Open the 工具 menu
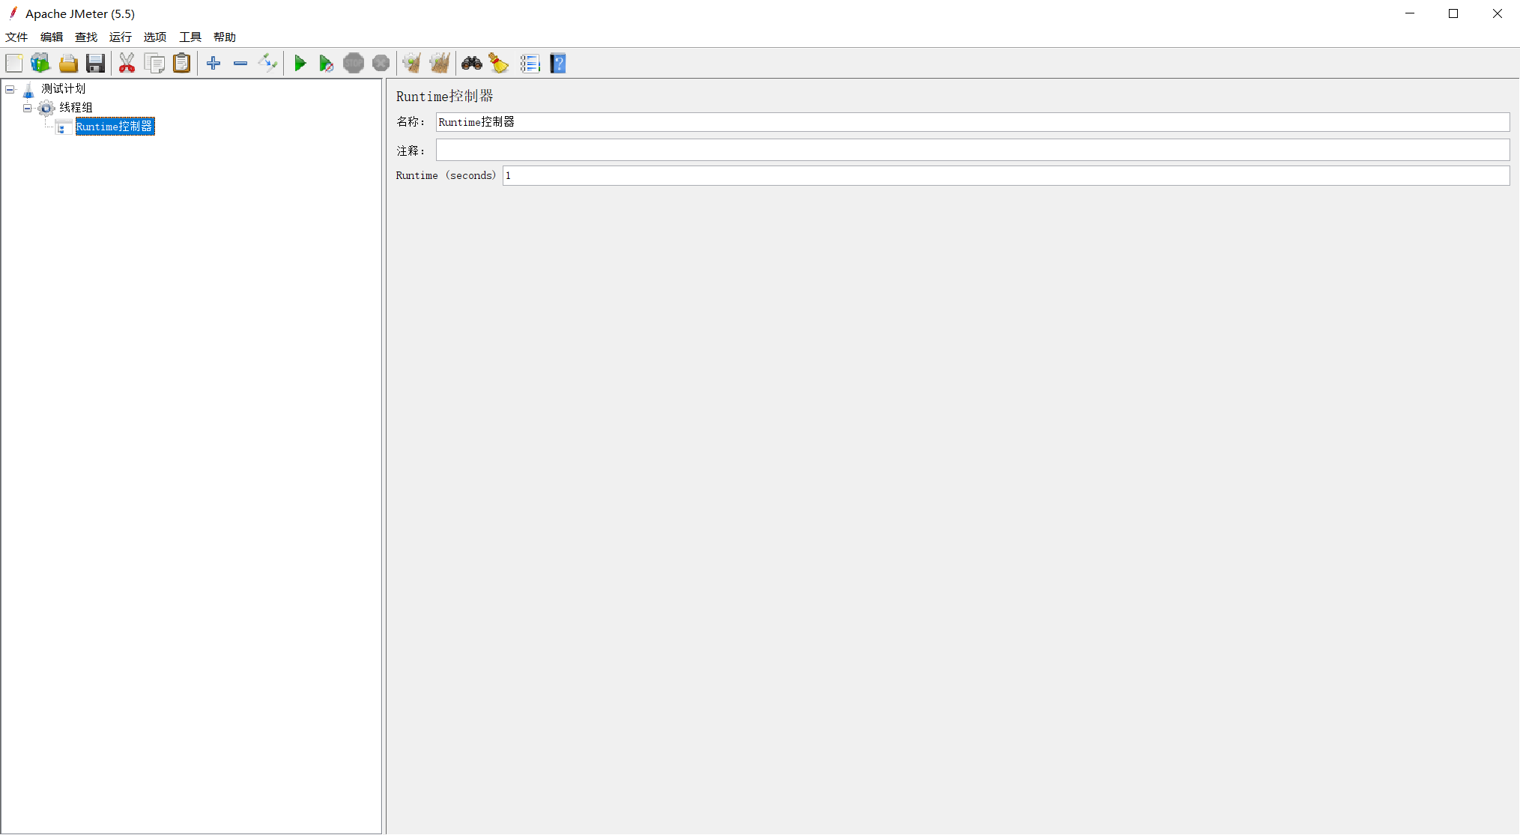1520x835 pixels. (190, 37)
